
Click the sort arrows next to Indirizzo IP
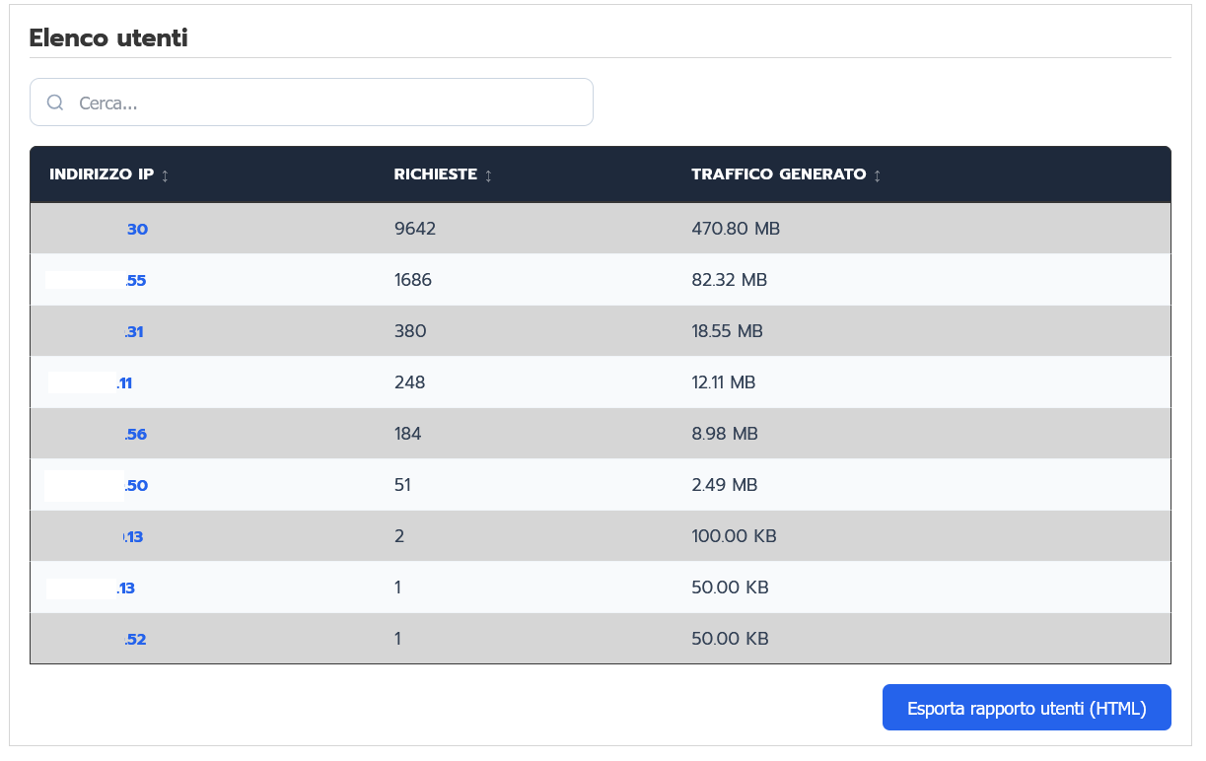166,175
